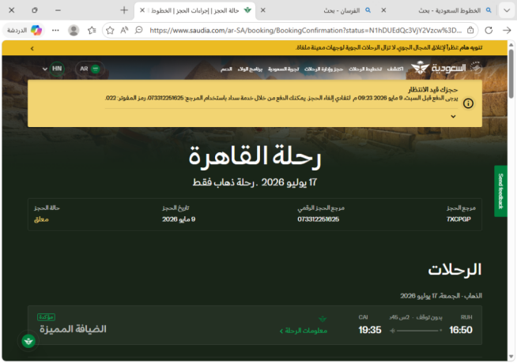Open the Copilot chat sidebar button
The image size is (517, 363).
click(x=24, y=30)
